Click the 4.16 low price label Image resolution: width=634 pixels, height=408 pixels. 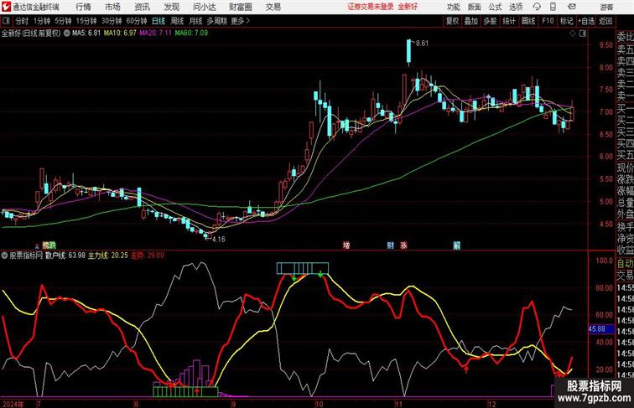(218, 239)
